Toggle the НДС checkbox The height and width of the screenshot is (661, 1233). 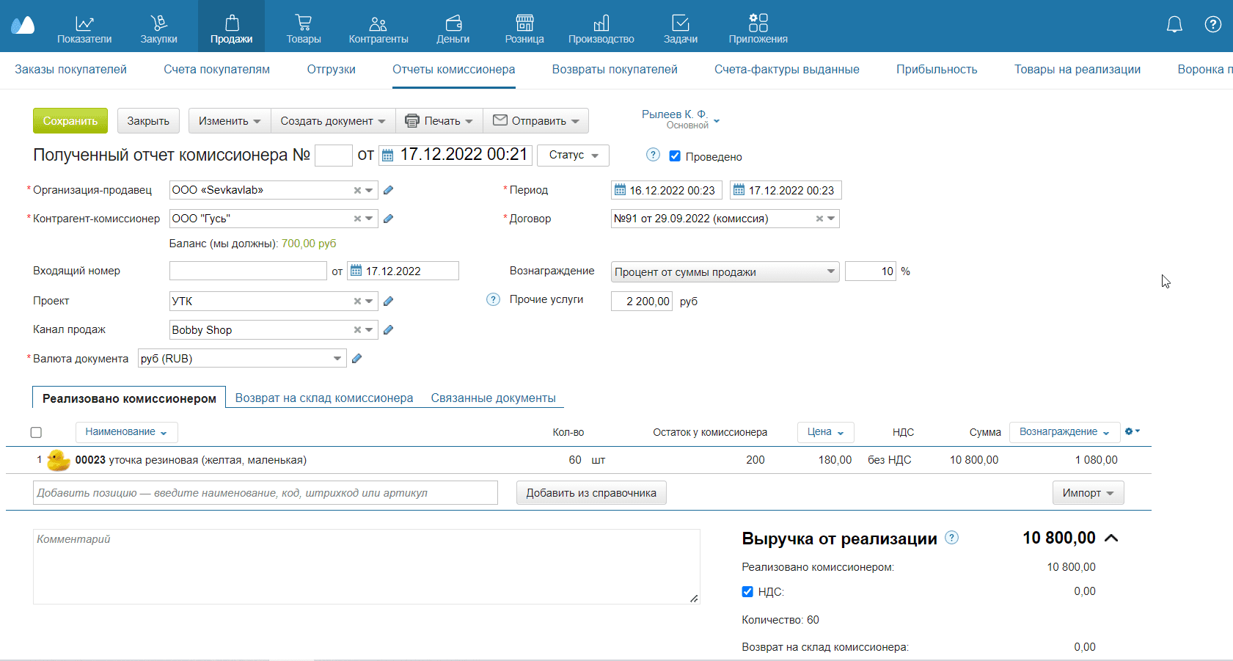[747, 592]
